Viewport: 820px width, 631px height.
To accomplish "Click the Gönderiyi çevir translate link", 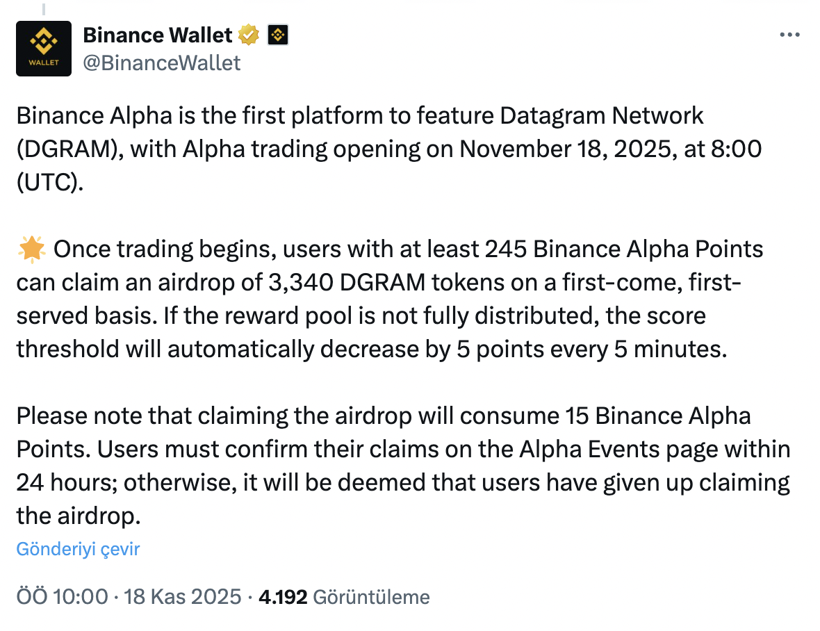I will click(78, 549).
